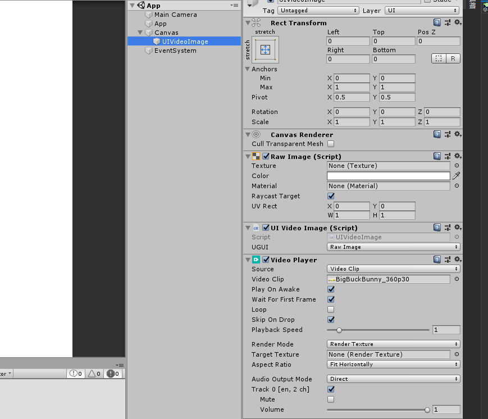The height and width of the screenshot is (419, 488).
Task: Collapse the Video Player component
Action: [248, 259]
